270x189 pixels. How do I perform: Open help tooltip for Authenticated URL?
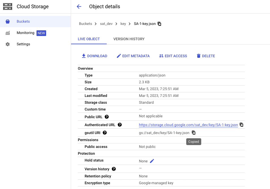(120, 125)
